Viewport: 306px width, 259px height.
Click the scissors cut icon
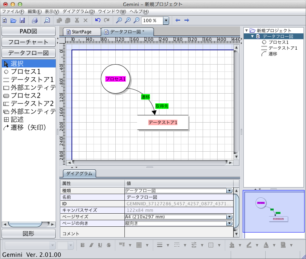[77, 20]
